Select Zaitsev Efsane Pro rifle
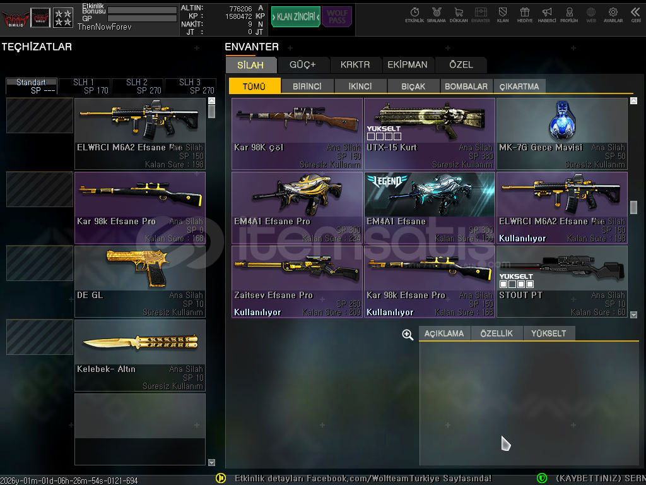The height and width of the screenshot is (485, 646). pos(297,282)
